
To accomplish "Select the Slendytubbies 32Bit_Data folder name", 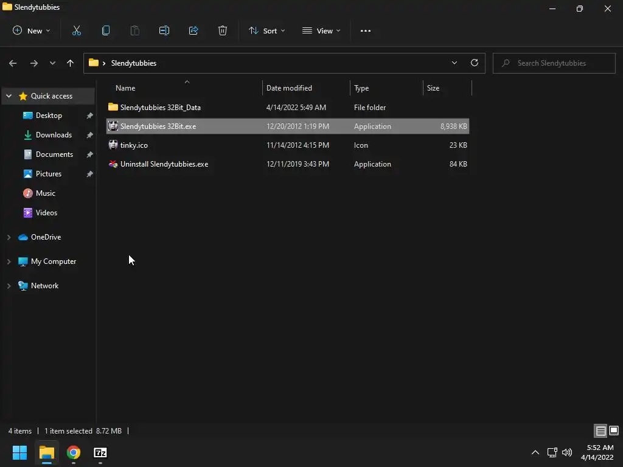I will (161, 107).
